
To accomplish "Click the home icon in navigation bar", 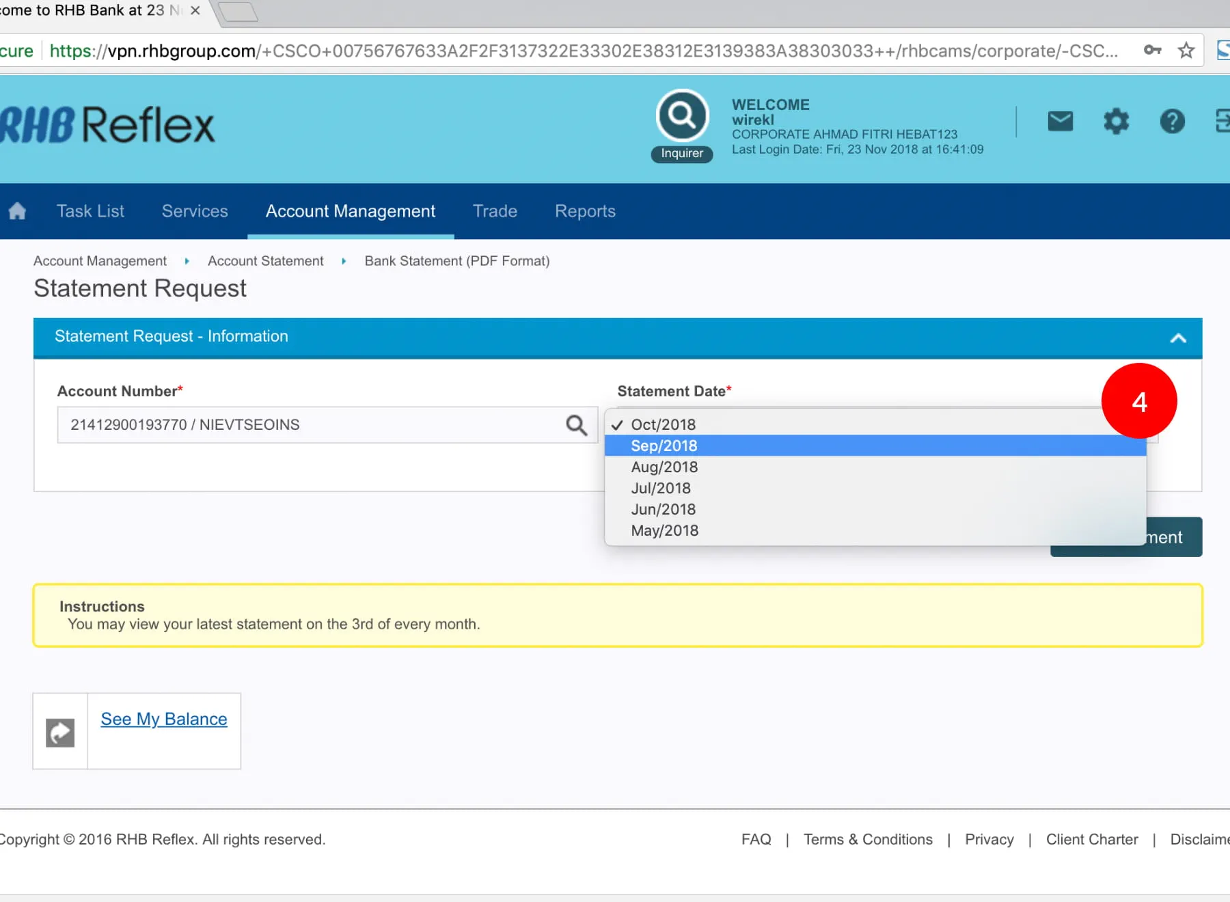I will (18, 211).
